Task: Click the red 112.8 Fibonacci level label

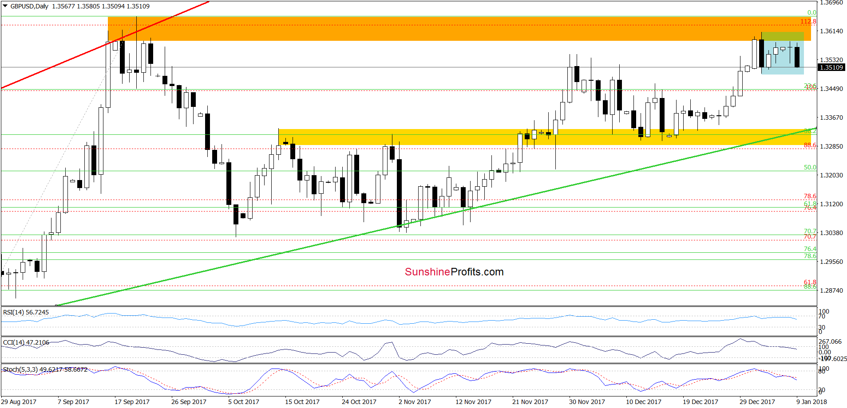Action: pyautogui.click(x=808, y=21)
